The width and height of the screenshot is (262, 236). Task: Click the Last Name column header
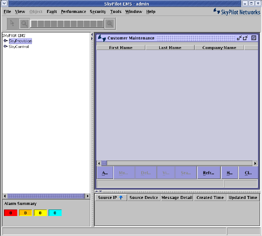[170, 47]
